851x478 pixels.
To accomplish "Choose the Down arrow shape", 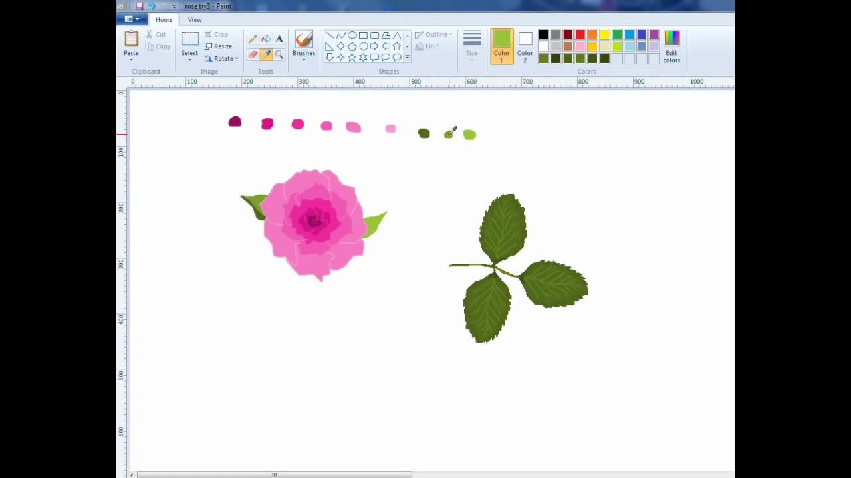I will [329, 58].
